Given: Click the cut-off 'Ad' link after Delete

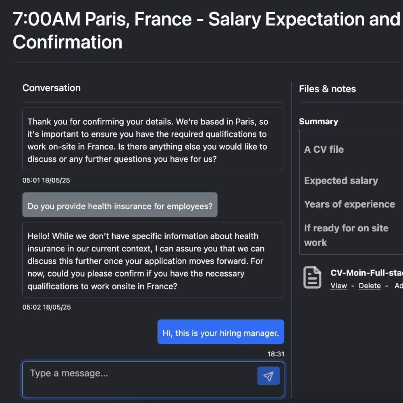Looking at the screenshot, I should click(x=398, y=286).
